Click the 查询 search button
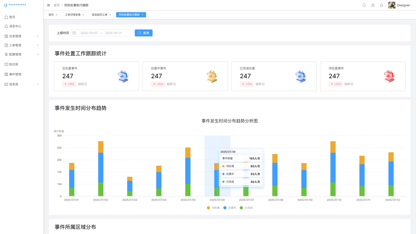Screen dimensions: 416x234 click(x=144, y=33)
